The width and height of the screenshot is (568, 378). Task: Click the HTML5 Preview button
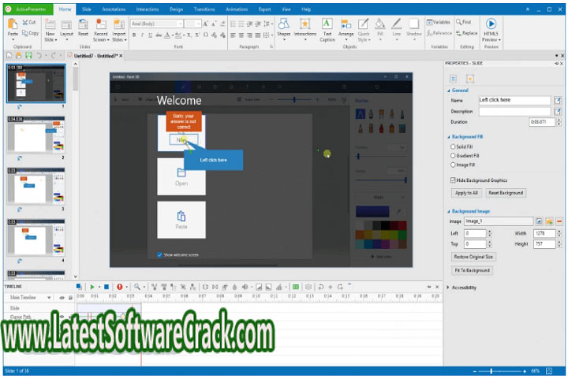[491, 29]
